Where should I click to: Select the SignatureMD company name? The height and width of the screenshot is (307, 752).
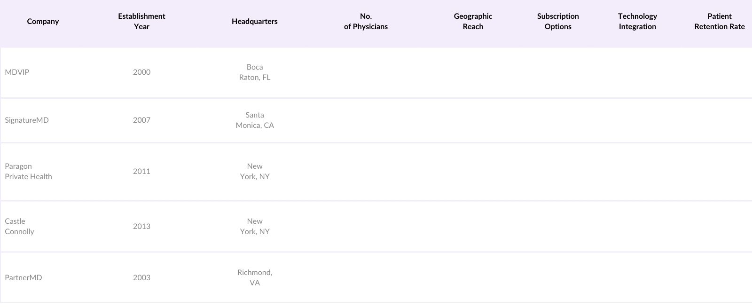click(x=27, y=120)
